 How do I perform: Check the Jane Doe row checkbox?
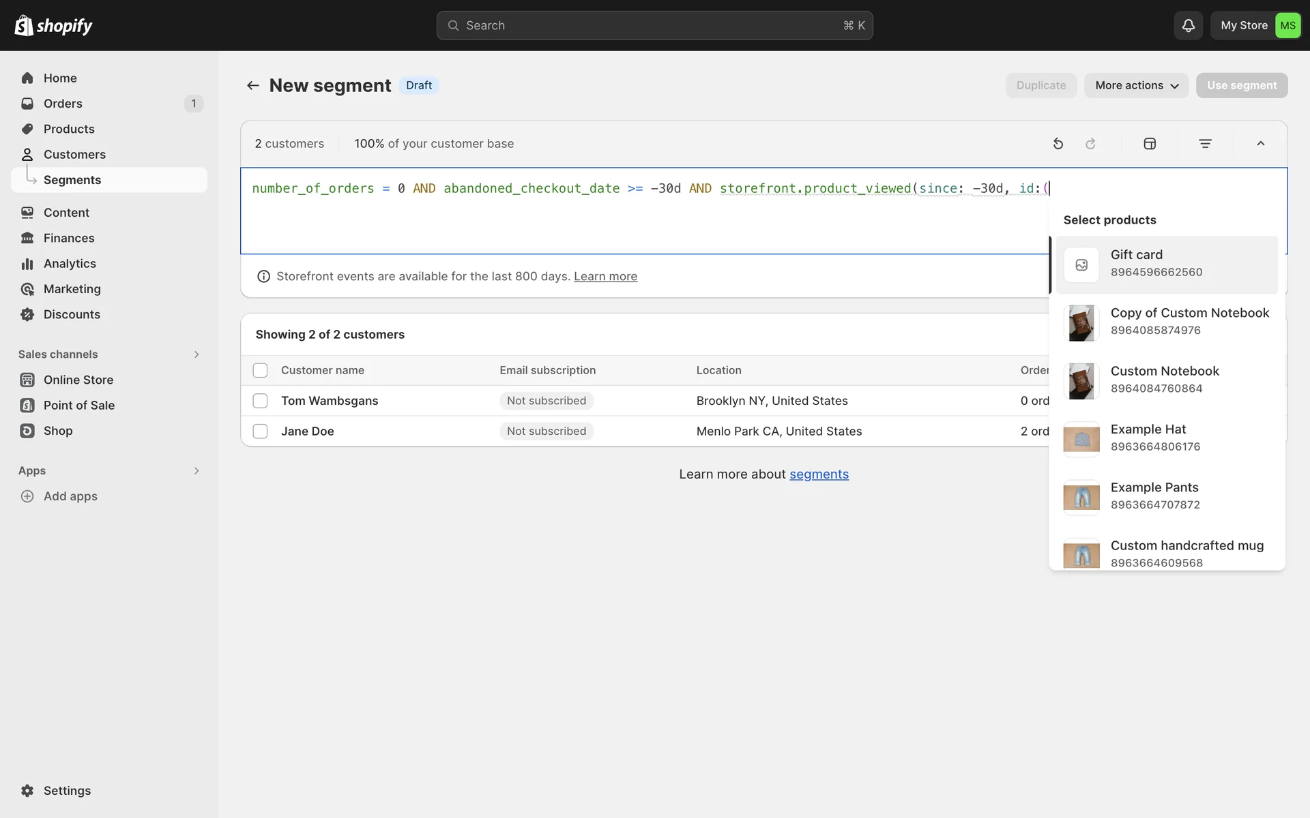click(x=260, y=431)
